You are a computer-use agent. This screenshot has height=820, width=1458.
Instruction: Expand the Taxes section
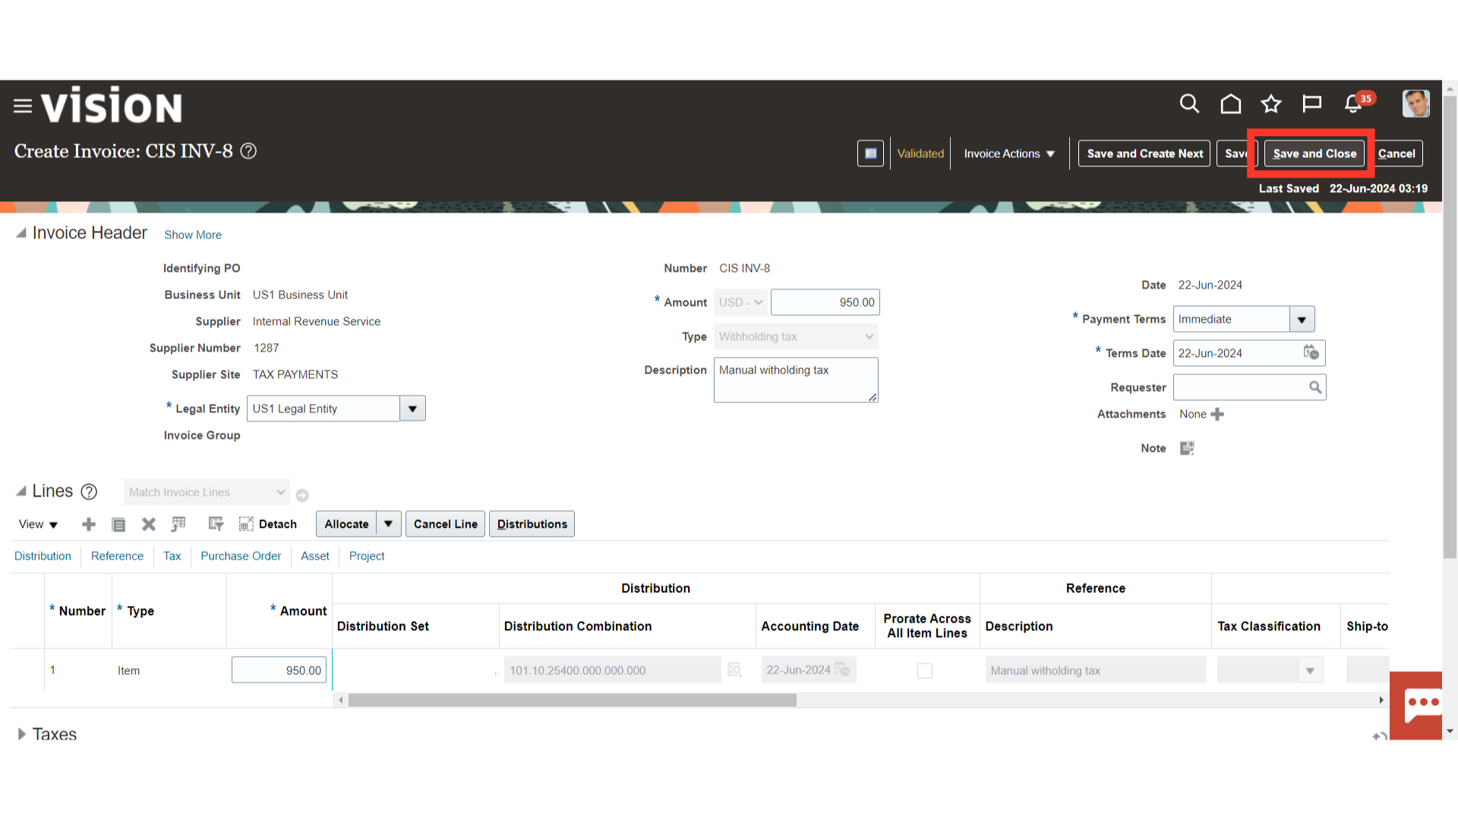(x=21, y=734)
